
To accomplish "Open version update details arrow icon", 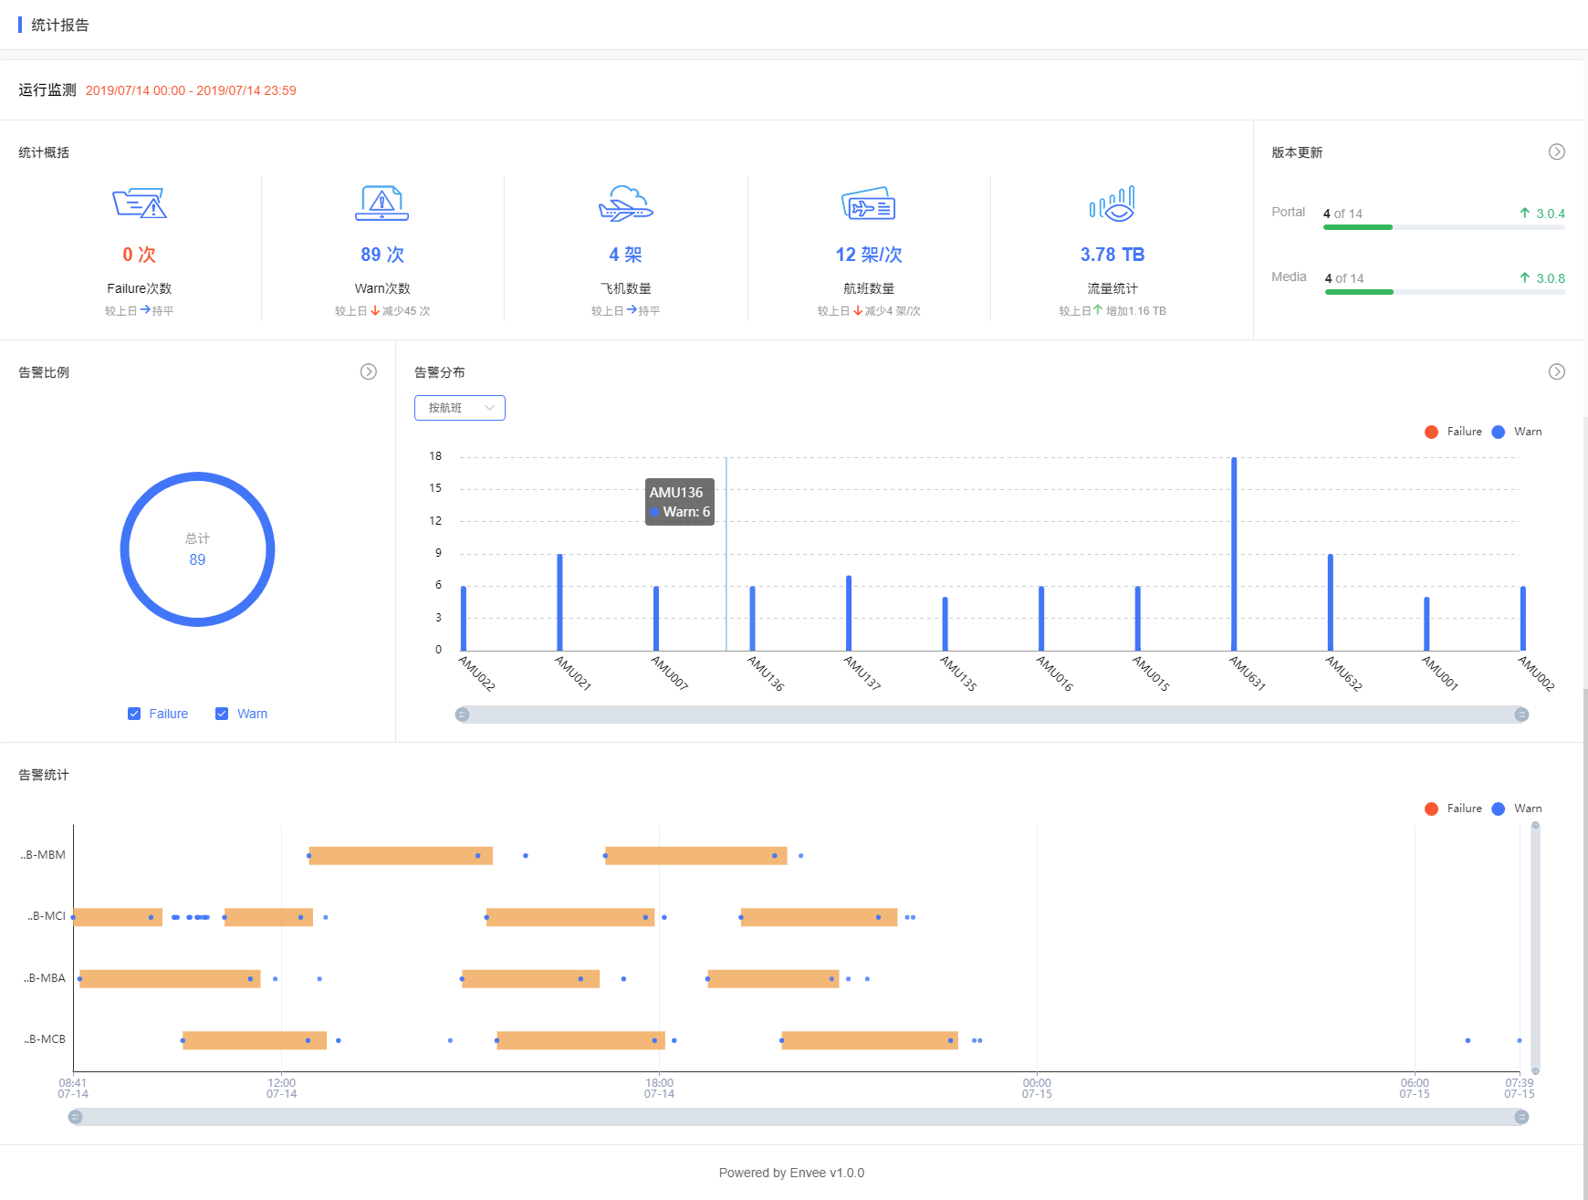I will pos(1557,151).
